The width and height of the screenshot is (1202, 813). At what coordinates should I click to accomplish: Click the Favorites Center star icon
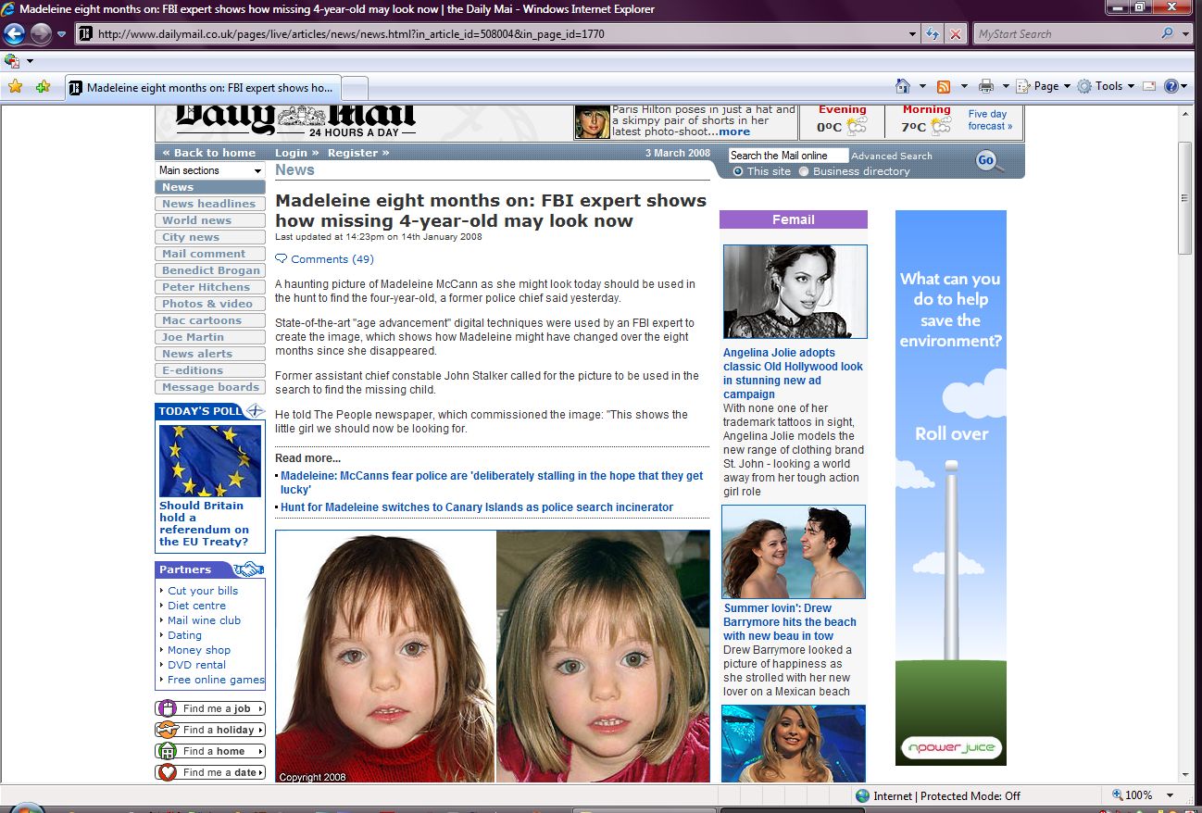click(15, 87)
